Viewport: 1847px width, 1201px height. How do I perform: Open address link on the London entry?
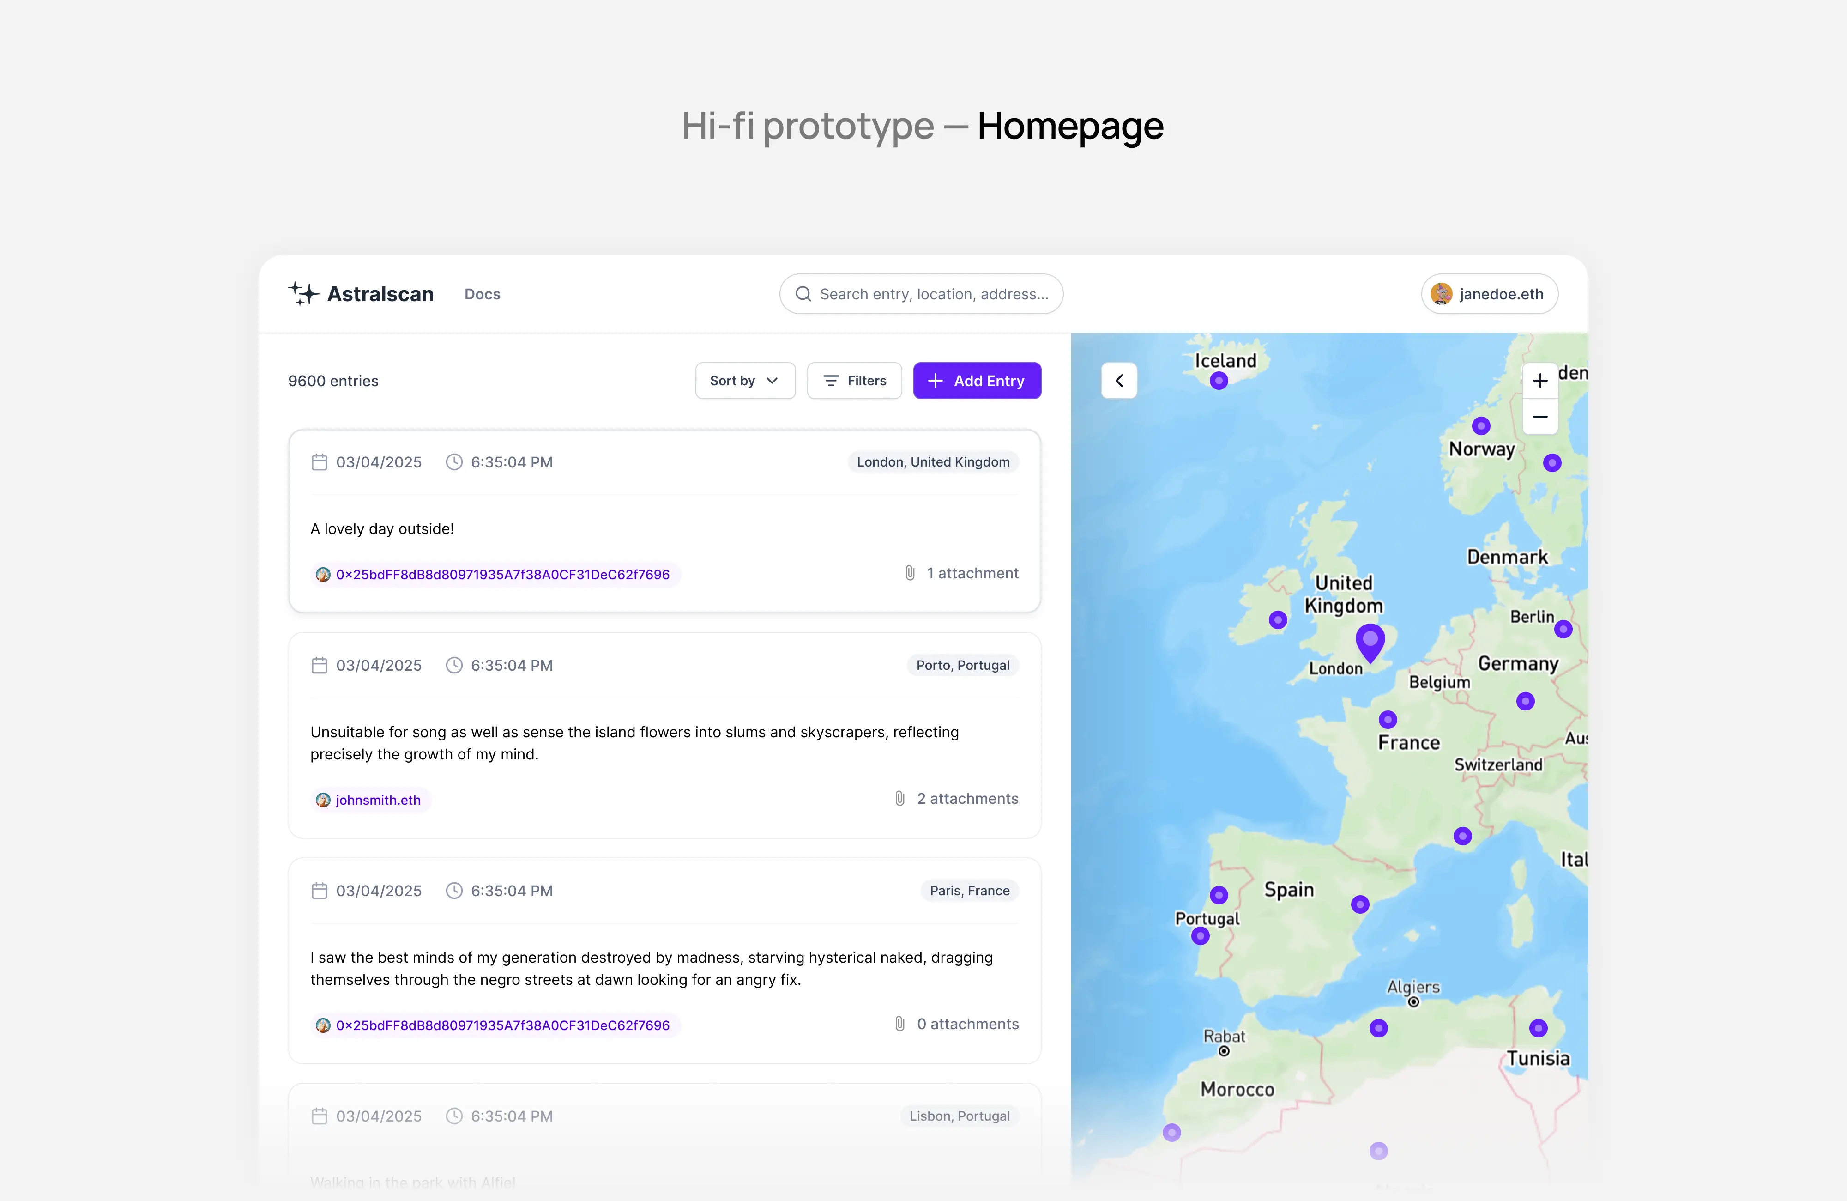coord(496,575)
